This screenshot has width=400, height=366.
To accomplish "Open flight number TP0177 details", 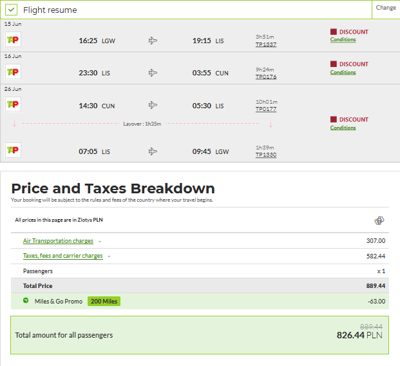I will click(x=266, y=109).
